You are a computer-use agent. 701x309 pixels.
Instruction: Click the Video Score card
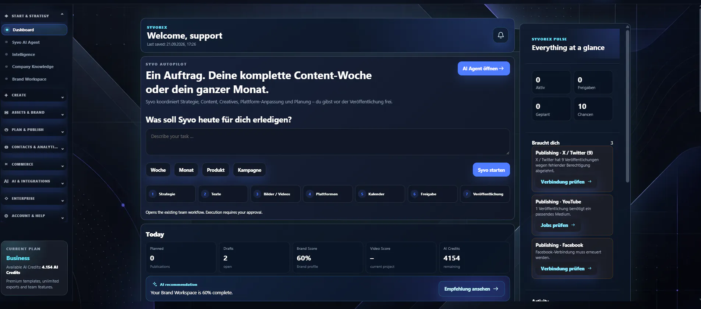click(x=401, y=257)
